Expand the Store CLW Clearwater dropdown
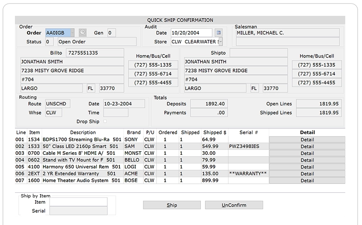362x225 pixels. coord(220,42)
